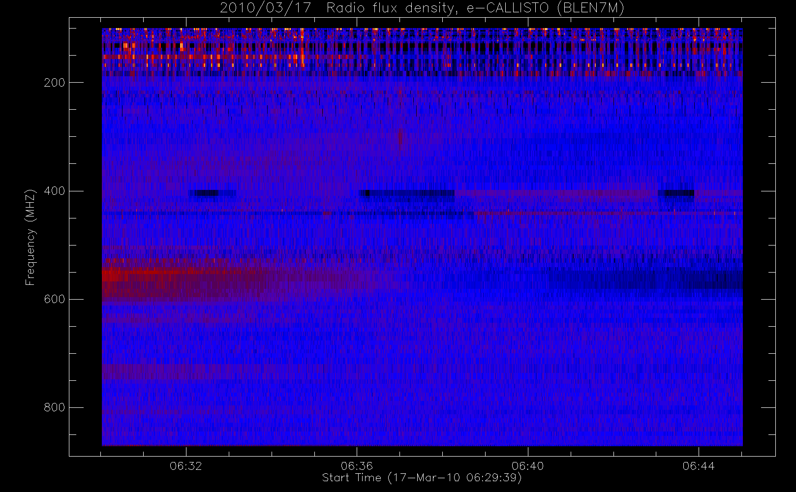
Task: Click the 06:44 time tick label
Action: [699, 466]
